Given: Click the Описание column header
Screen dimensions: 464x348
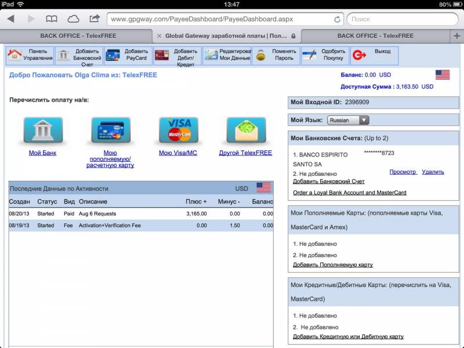Looking at the screenshot, I should 93,201.
